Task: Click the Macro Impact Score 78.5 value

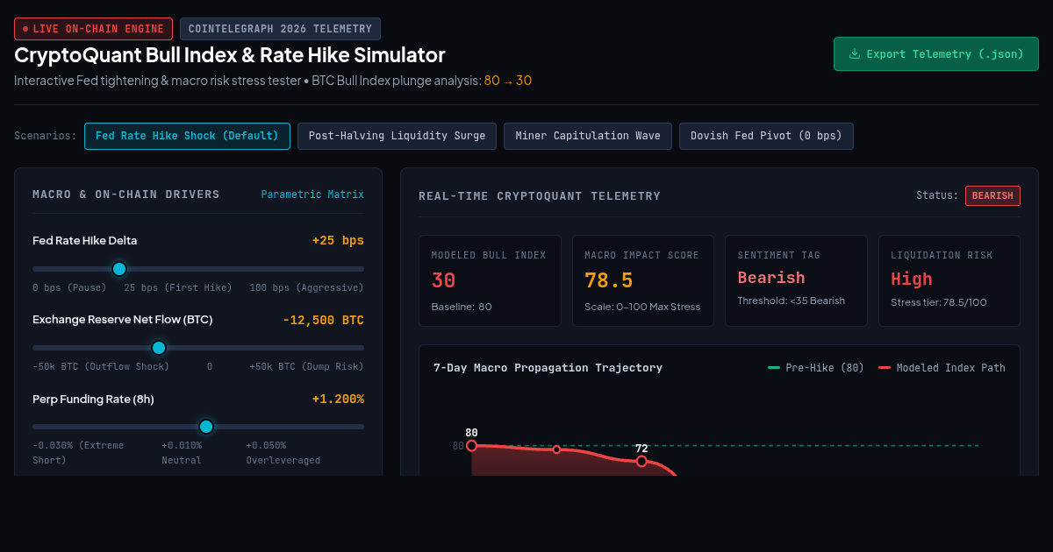Action: point(608,280)
